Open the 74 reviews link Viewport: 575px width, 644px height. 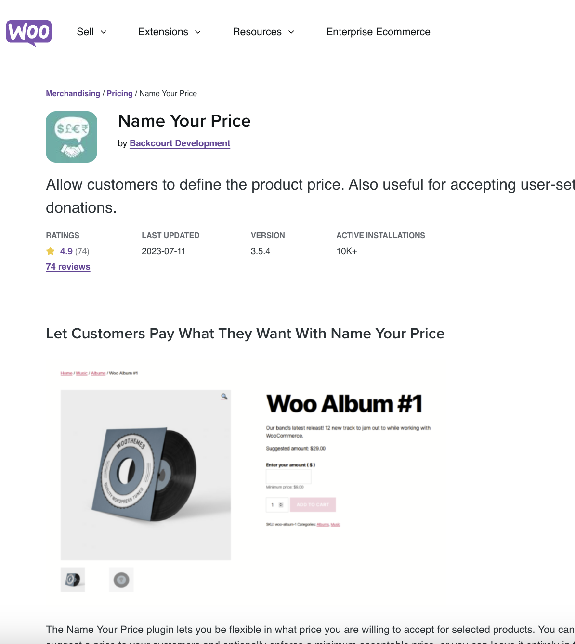point(68,266)
